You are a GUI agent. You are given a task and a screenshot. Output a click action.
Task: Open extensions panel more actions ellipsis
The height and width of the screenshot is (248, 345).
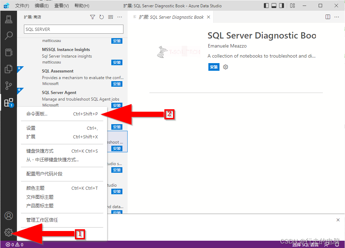119,17
